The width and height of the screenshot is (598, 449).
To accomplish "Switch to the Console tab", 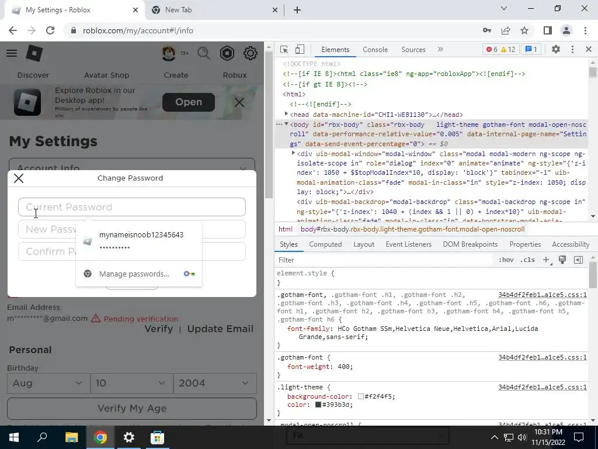I will pyautogui.click(x=376, y=50).
